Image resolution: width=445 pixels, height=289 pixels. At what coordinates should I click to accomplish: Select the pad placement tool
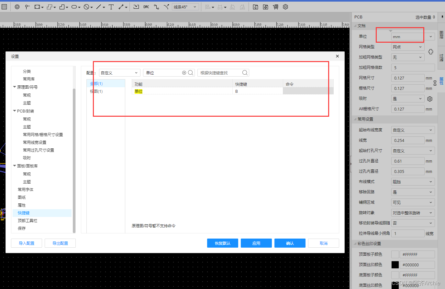[27, 7]
